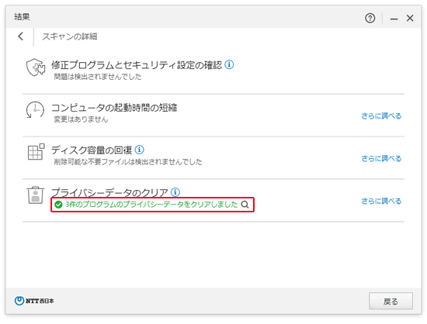
Task: Click the shield puzzle security settings icon
Action: pos(36,67)
